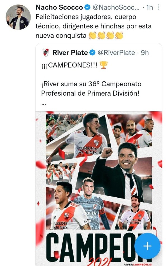Tap the trophy emoji after CAMPEONES

[104, 66]
